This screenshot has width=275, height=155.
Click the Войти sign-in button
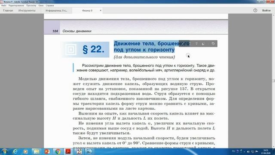point(266,10)
